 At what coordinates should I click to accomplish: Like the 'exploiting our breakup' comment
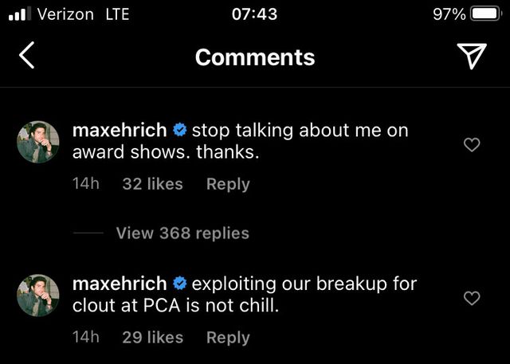[472, 298]
